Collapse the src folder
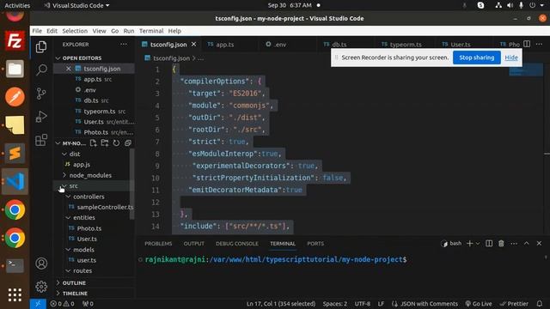 64,185
